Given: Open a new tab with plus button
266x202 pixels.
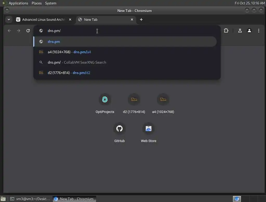Looking at the screenshot, I should pos(141,19).
